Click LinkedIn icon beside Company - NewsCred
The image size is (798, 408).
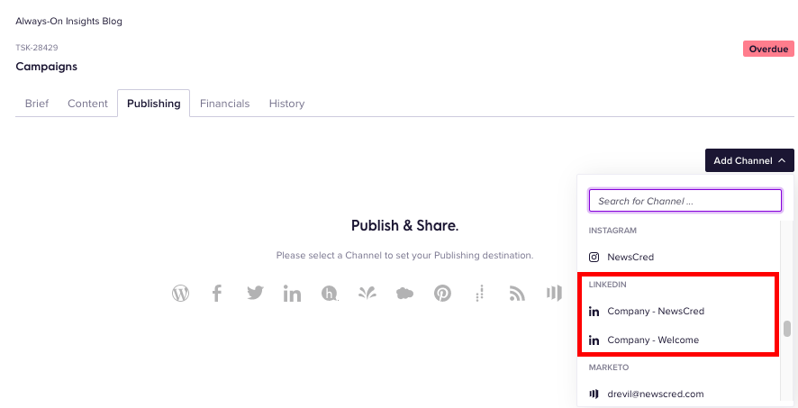point(594,312)
